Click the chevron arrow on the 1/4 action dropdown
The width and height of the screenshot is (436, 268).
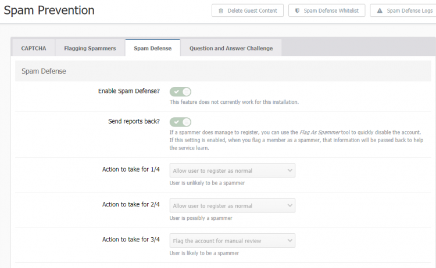click(x=290, y=171)
